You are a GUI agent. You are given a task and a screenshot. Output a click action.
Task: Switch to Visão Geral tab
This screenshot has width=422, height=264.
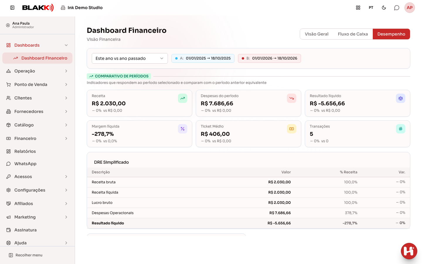316,34
